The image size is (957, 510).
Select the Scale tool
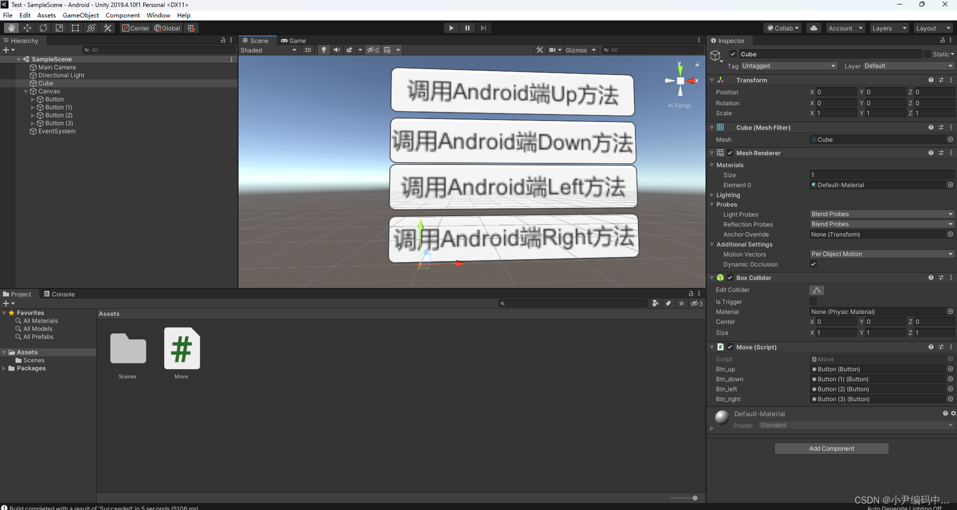click(59, 28)
